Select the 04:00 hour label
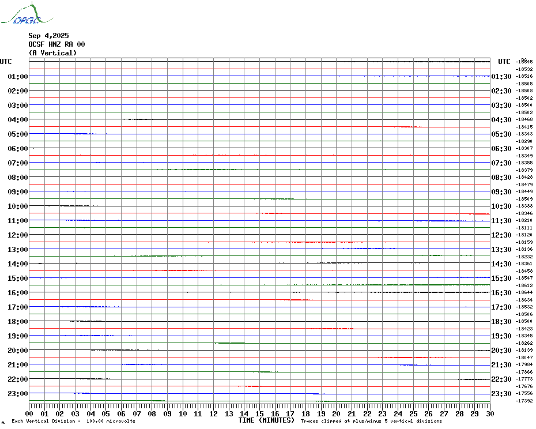 coord(18,120)
